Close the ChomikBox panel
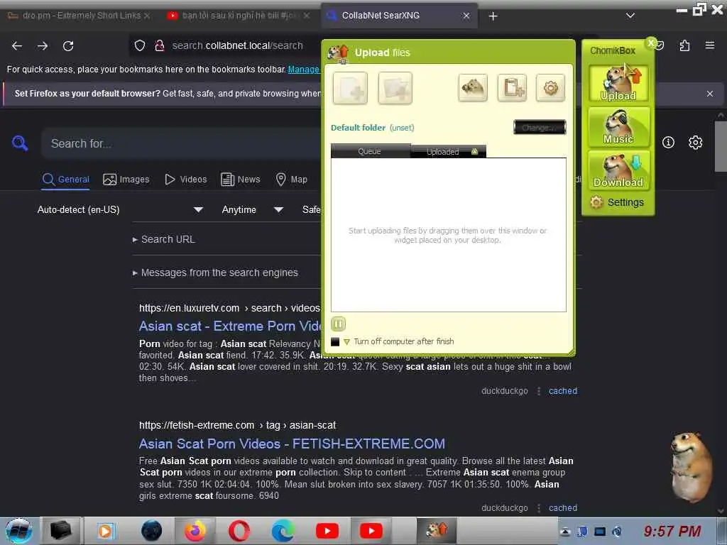 pyautogui.click(x=651, y=43)
